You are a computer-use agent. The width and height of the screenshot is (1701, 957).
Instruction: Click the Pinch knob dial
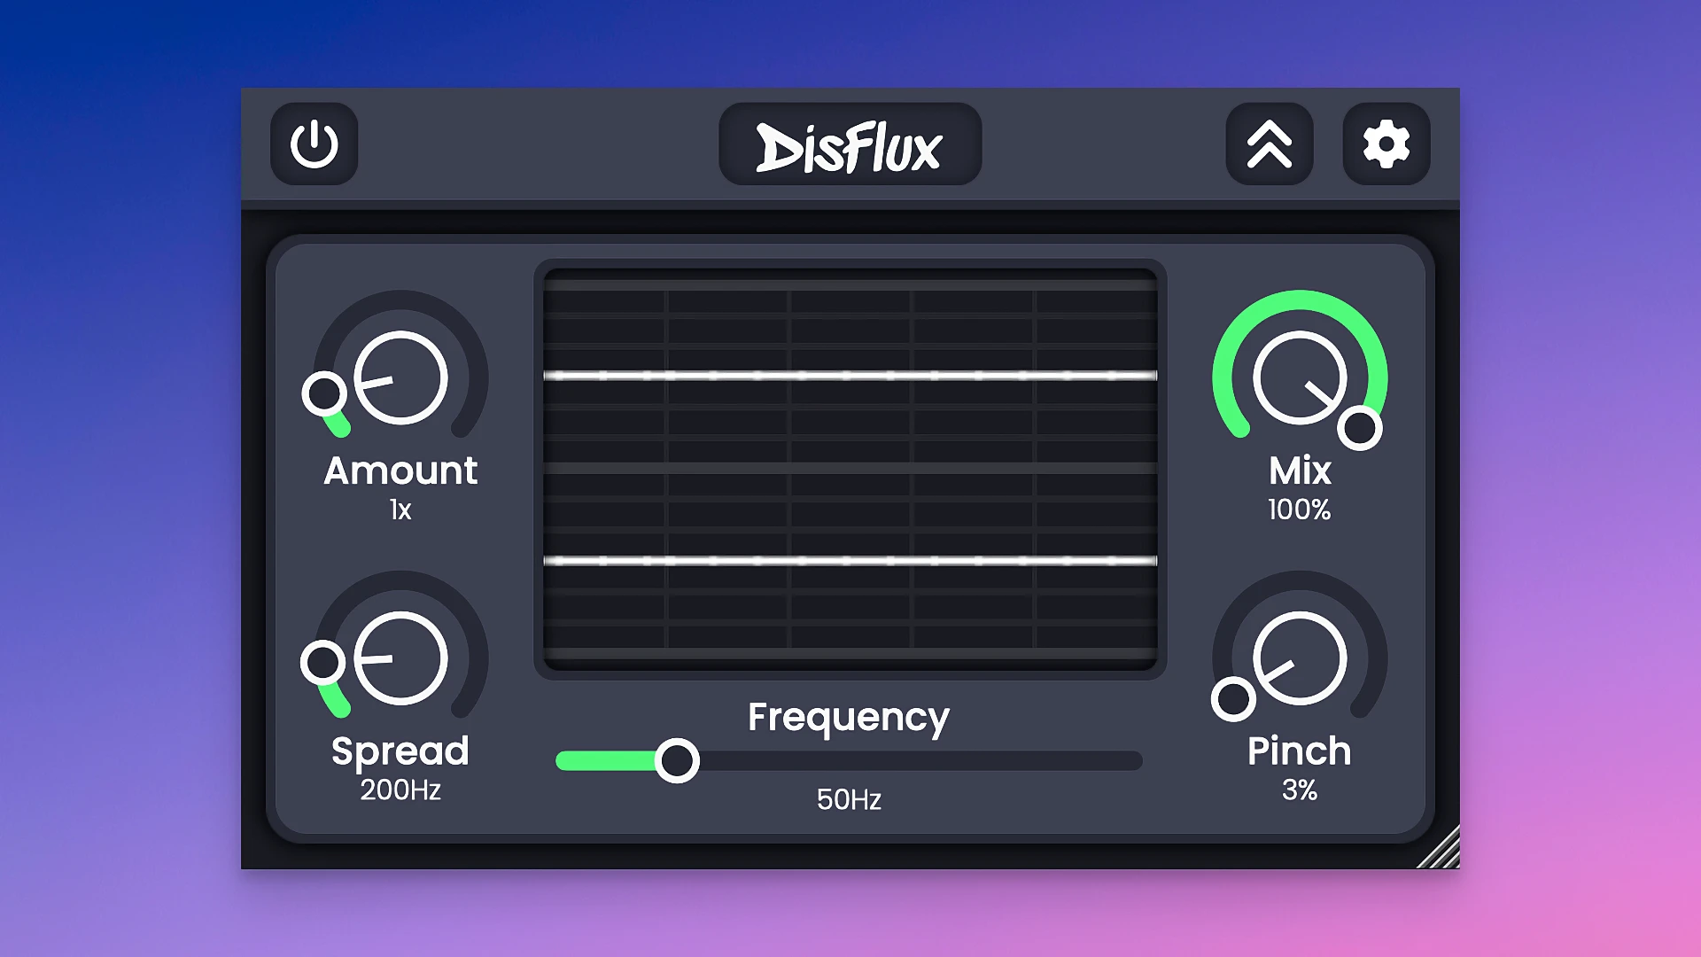tap(1300, 658)
